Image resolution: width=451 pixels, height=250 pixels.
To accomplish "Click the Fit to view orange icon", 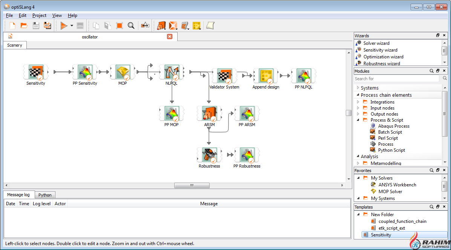I will coord(119,26).
